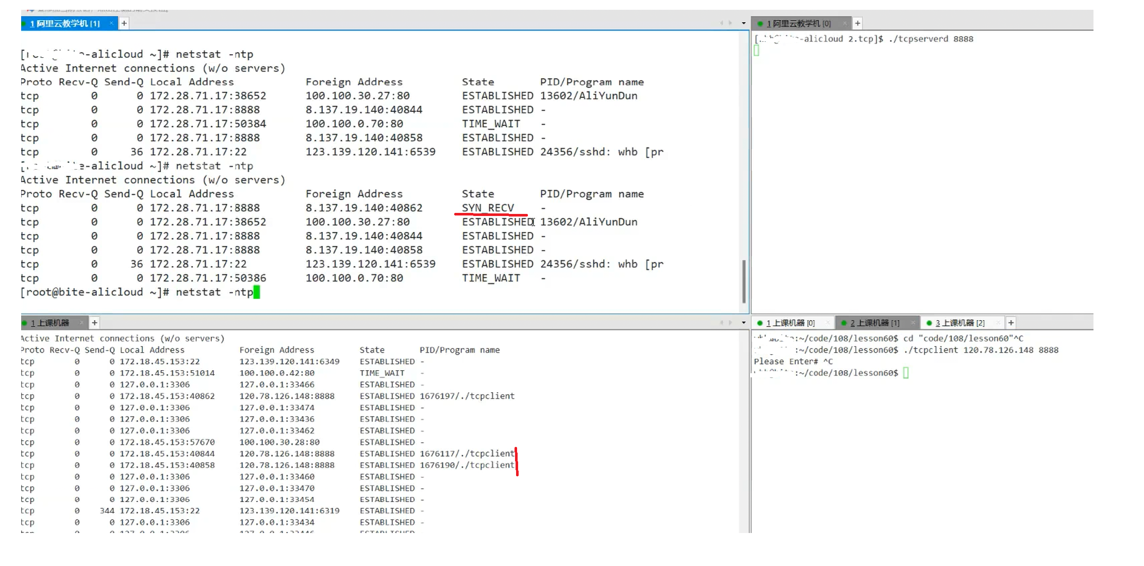Go to previous tab arrow in bottom-left pane
This screenshot has height=566, width=1144.
coord(722,323)
